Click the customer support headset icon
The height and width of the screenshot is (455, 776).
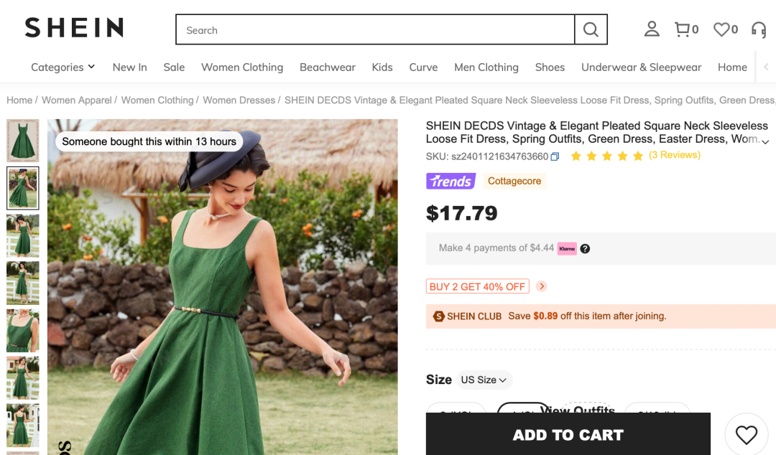(759, 29)
